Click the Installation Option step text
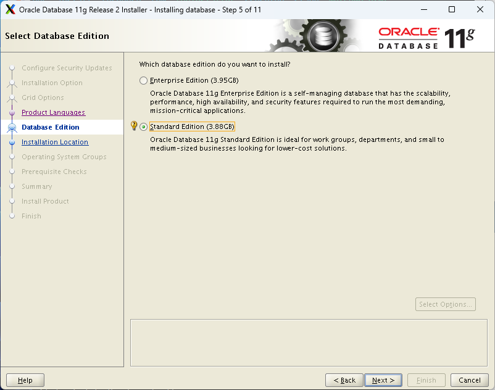 (52, 83)
